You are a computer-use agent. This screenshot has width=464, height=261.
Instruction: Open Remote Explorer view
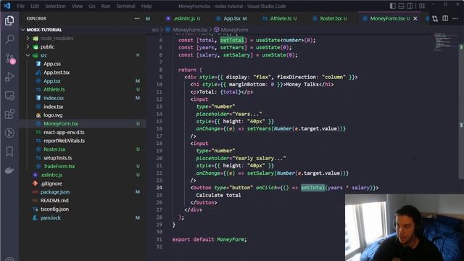[x=9, y=96]
